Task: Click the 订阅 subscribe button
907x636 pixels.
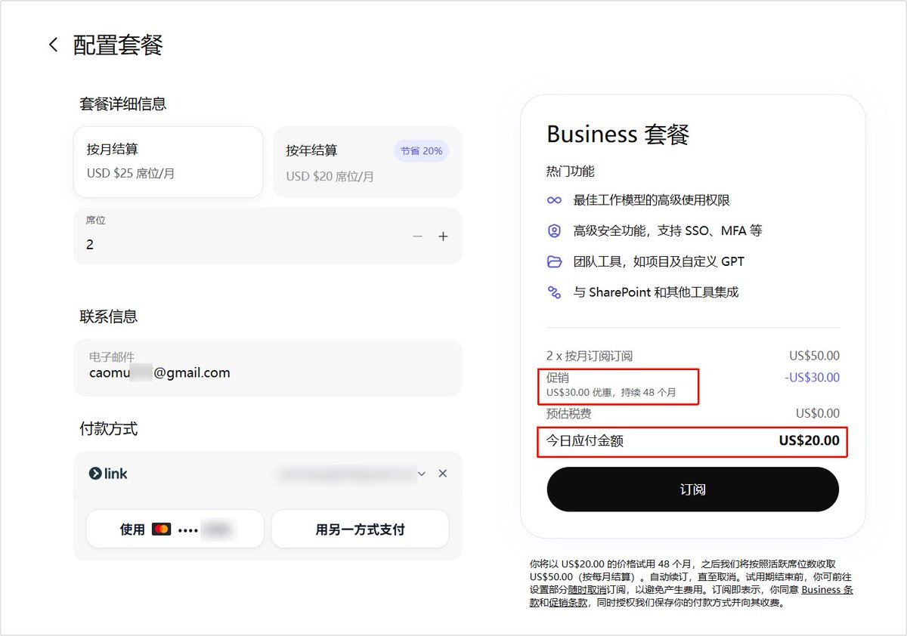Action: 692,489
